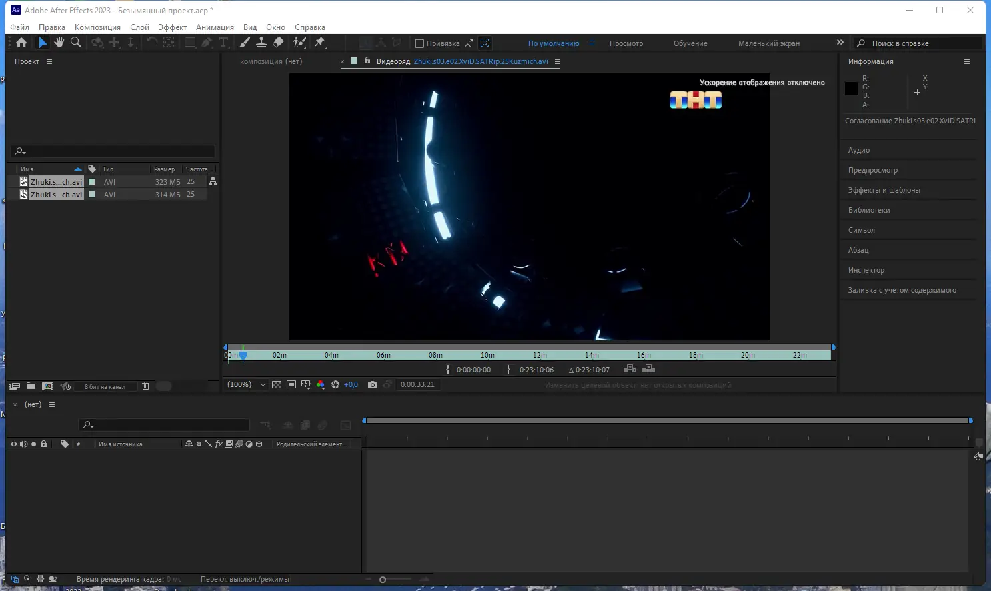
Task: Select the Eraser tool
Action: point(278,43)
